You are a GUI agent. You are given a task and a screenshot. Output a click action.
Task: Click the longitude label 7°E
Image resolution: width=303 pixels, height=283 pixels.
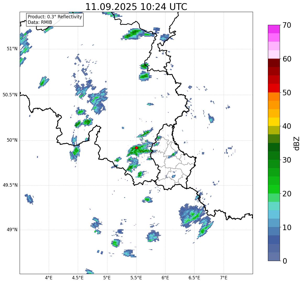[224, 278]
